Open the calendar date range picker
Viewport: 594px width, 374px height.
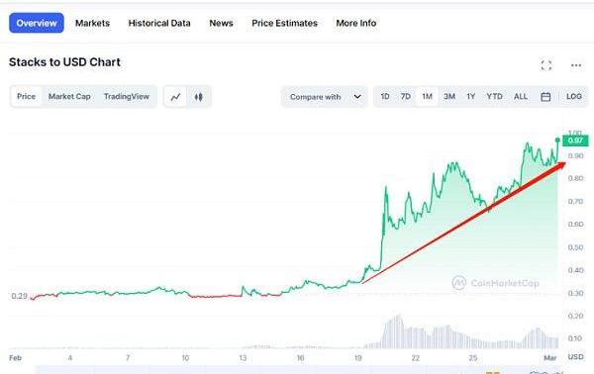[545, 97]
